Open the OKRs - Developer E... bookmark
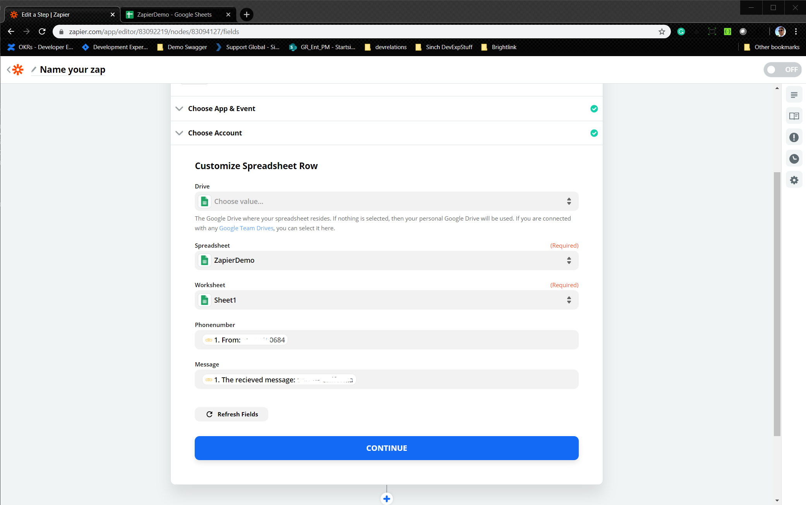This screenshot has width=806, height=505. pos(40,47)
